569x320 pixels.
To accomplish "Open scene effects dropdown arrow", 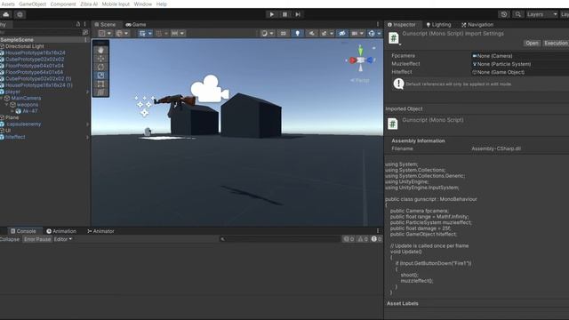I will 332,34.
